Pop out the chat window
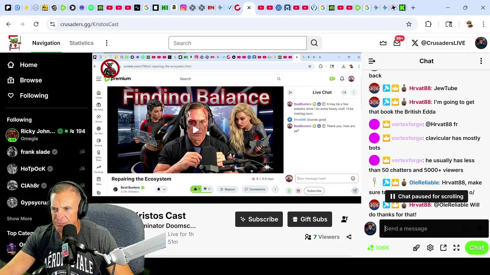This screenshot has height=275, width=490. pyautogui.click(x=443, y=248)
